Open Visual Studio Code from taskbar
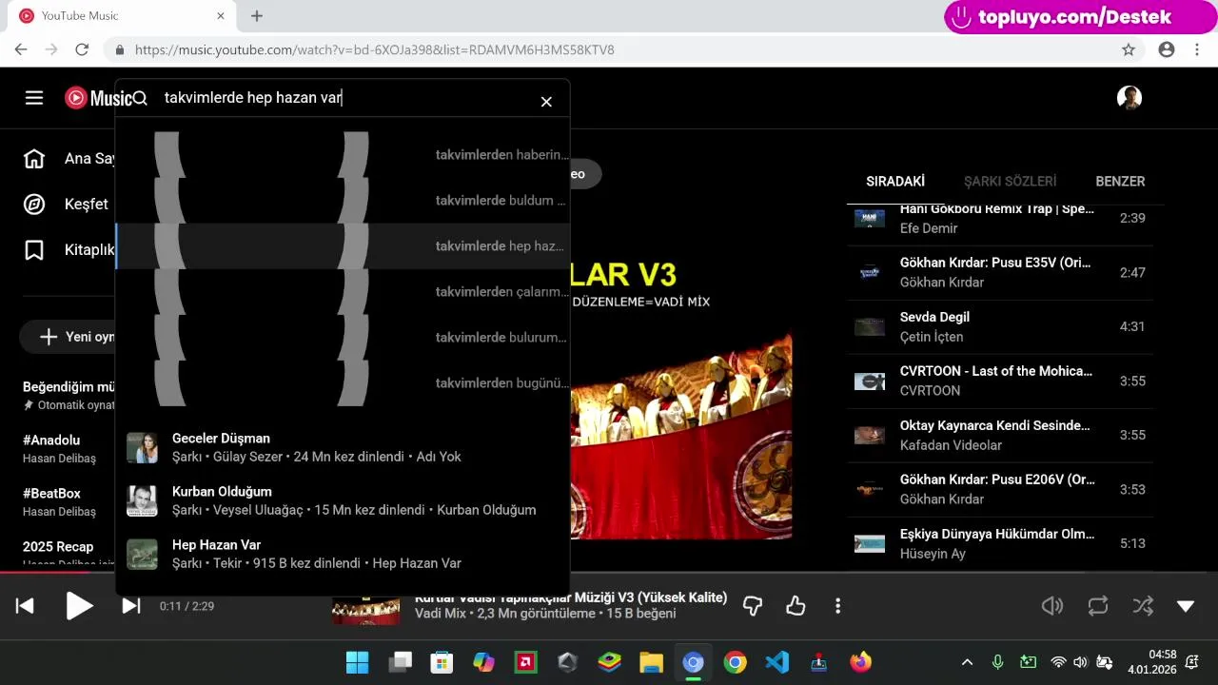The image size is (1218, 685). (x=776, y=662)
